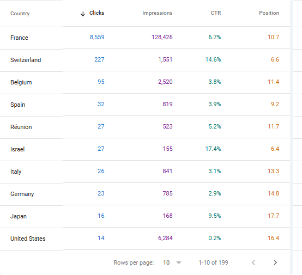The image size is (302, 275).
Task: Click Japan clicks value 16
Action: (101, 216)
